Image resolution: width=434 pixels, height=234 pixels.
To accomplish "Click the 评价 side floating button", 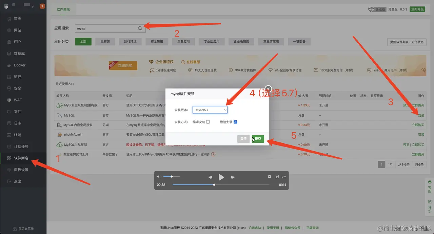I will pos(430,206).
